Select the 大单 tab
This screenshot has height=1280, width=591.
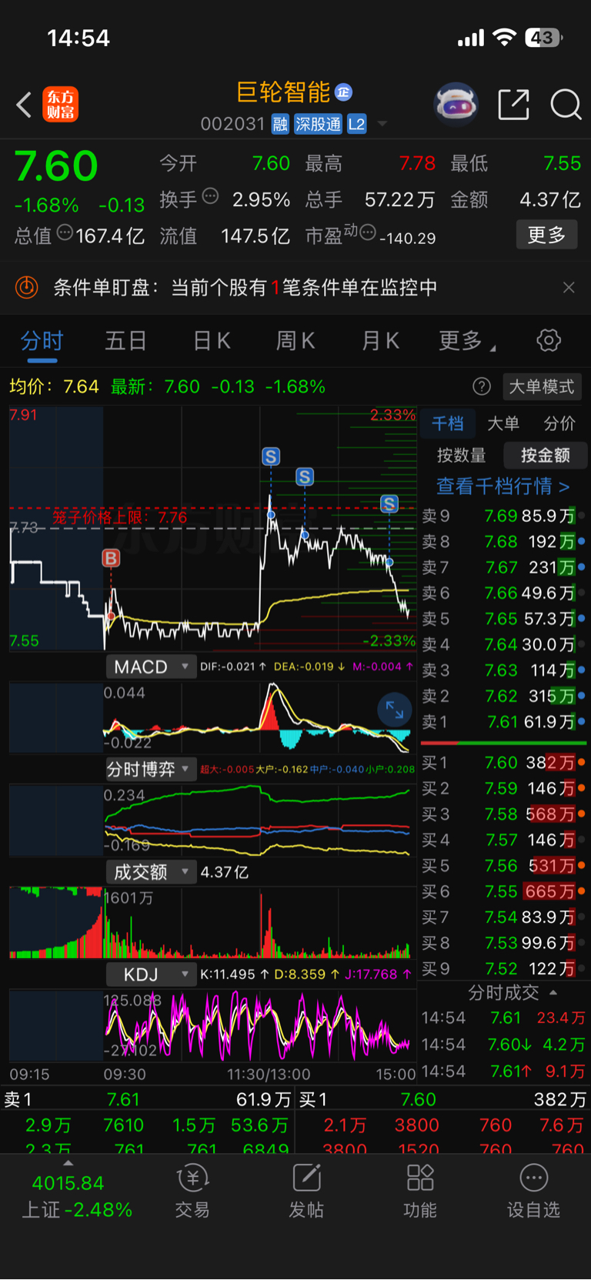503,423
